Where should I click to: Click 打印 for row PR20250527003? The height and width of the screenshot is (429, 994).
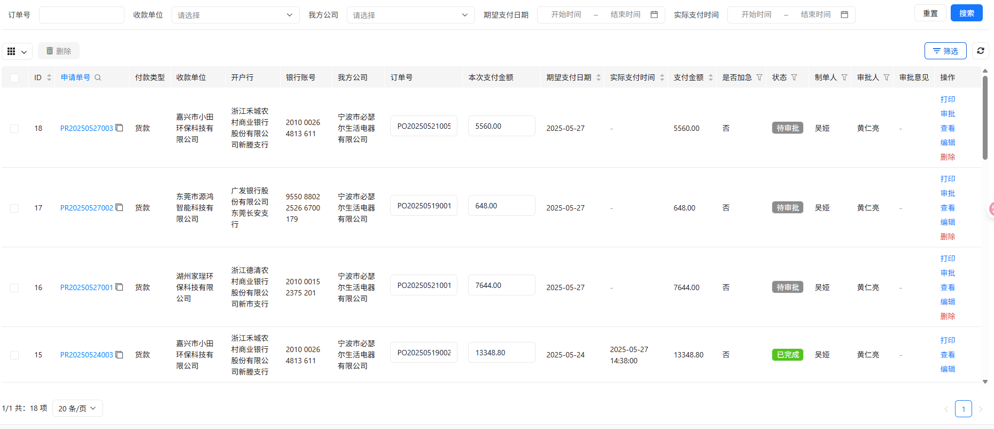948,99
